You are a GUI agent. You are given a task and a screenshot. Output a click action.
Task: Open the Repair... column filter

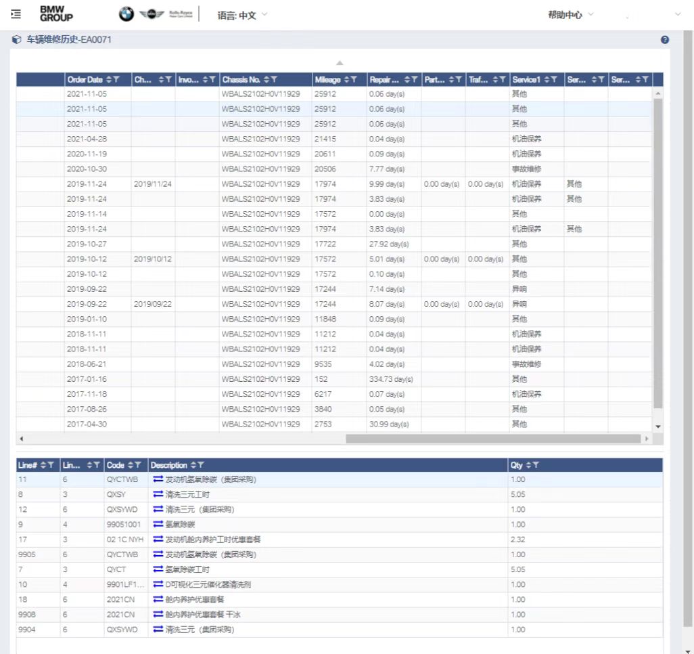click(414, 80)
